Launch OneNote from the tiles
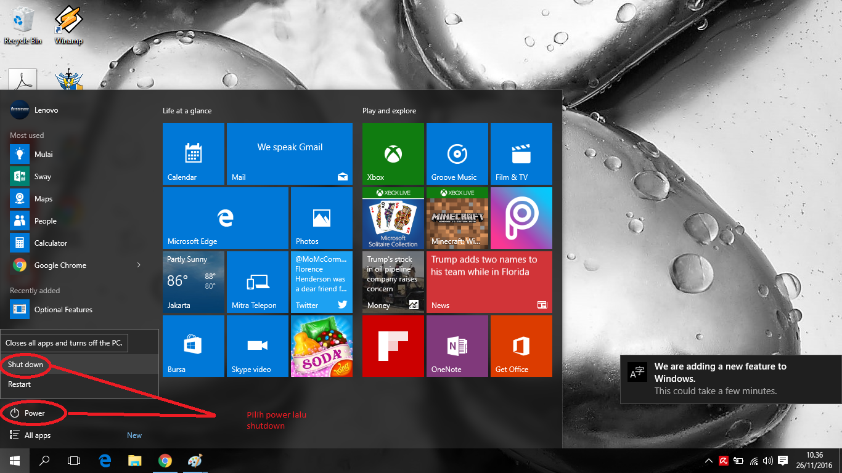842x473 pixels. coord(457,346)
